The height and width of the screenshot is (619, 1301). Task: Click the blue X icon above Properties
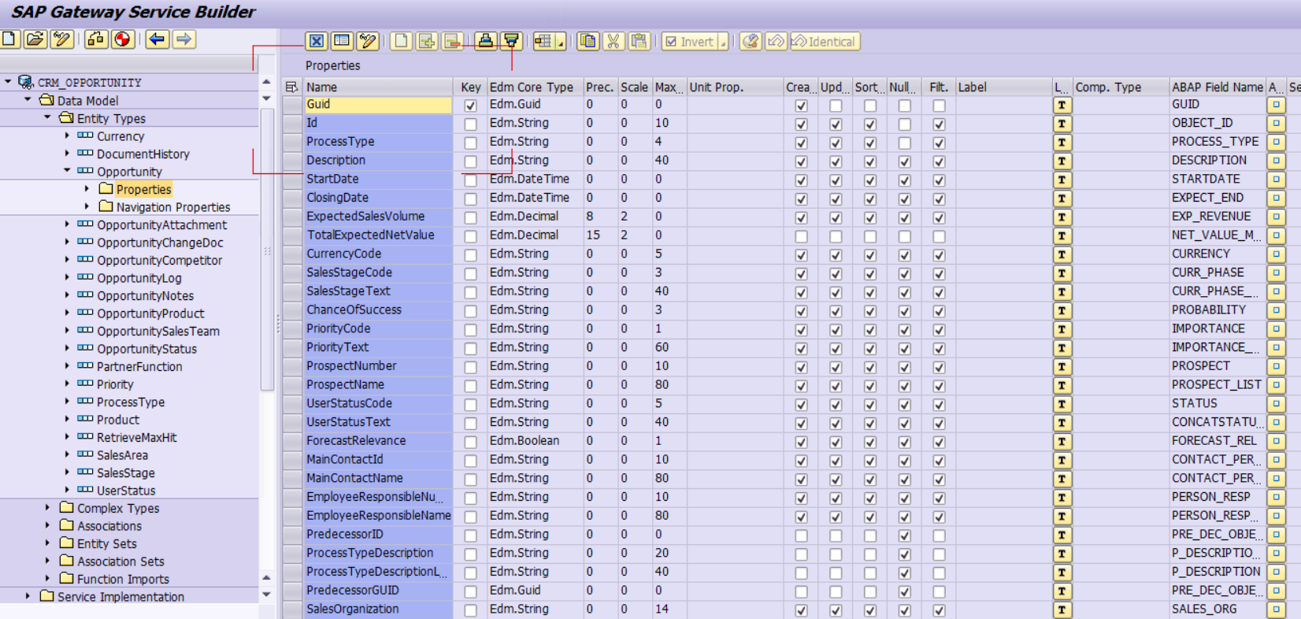317,41
